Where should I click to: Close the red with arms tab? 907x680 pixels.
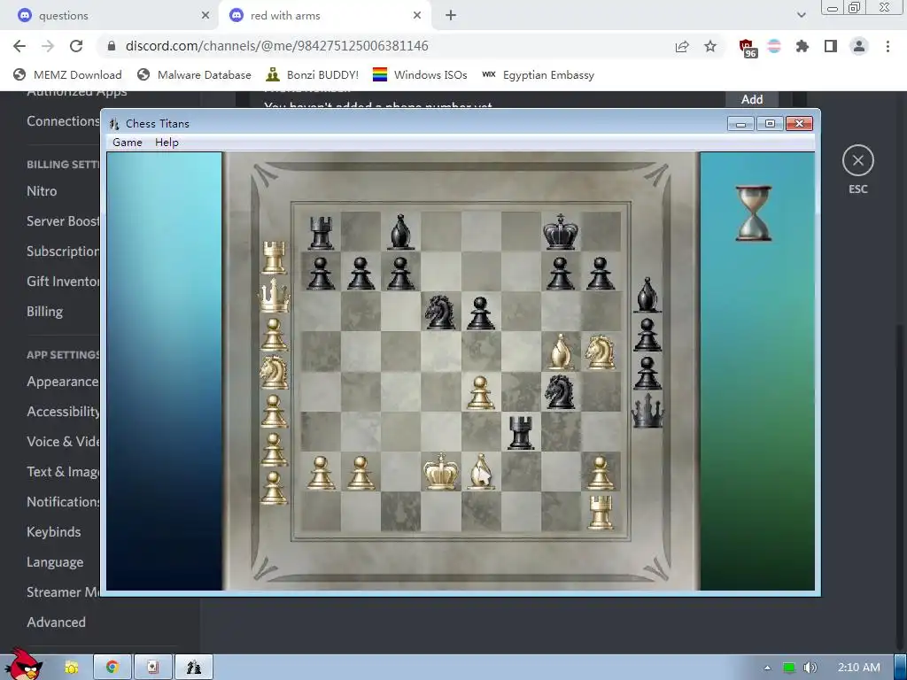click(x=417, y=16)
